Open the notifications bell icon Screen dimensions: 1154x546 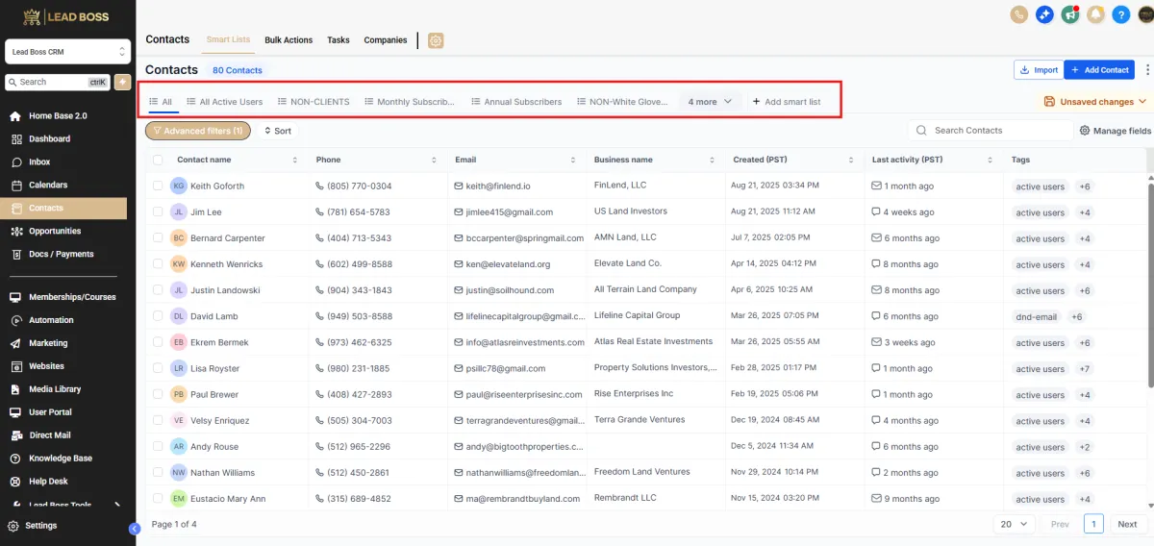coord(1095,14)
